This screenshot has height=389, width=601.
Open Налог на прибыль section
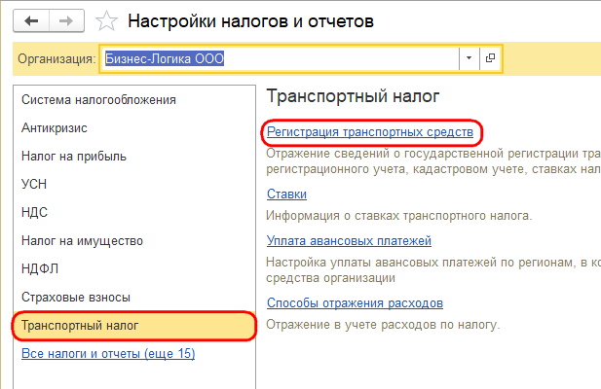coord(134,156)
